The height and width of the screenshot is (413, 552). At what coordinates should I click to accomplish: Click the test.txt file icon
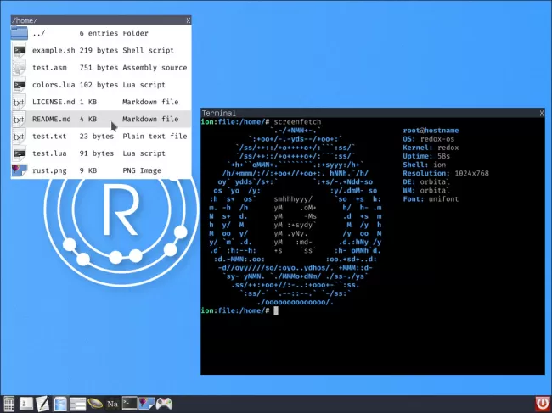coord(20,137)
